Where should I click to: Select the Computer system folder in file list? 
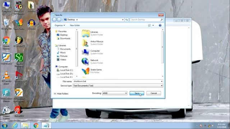92,52
